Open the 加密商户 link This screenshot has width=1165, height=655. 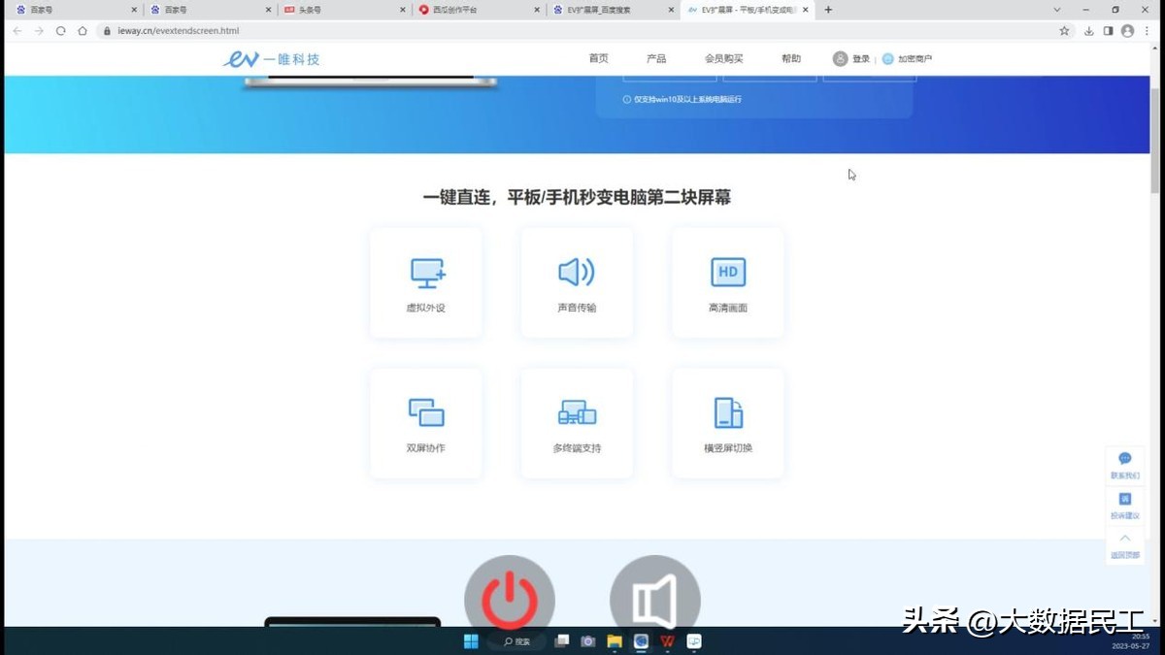[x=914, y=58]
